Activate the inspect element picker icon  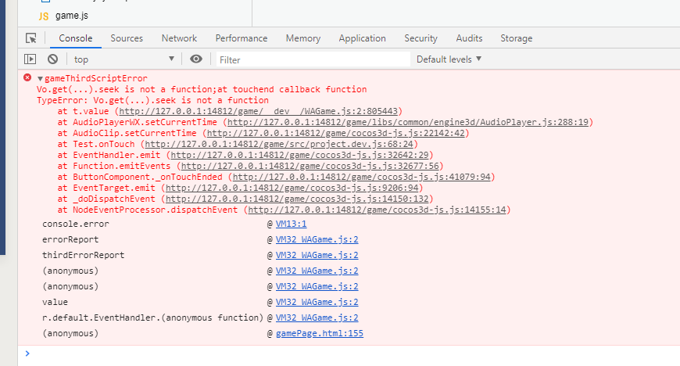pyautogui.click(x=31, y=38)
